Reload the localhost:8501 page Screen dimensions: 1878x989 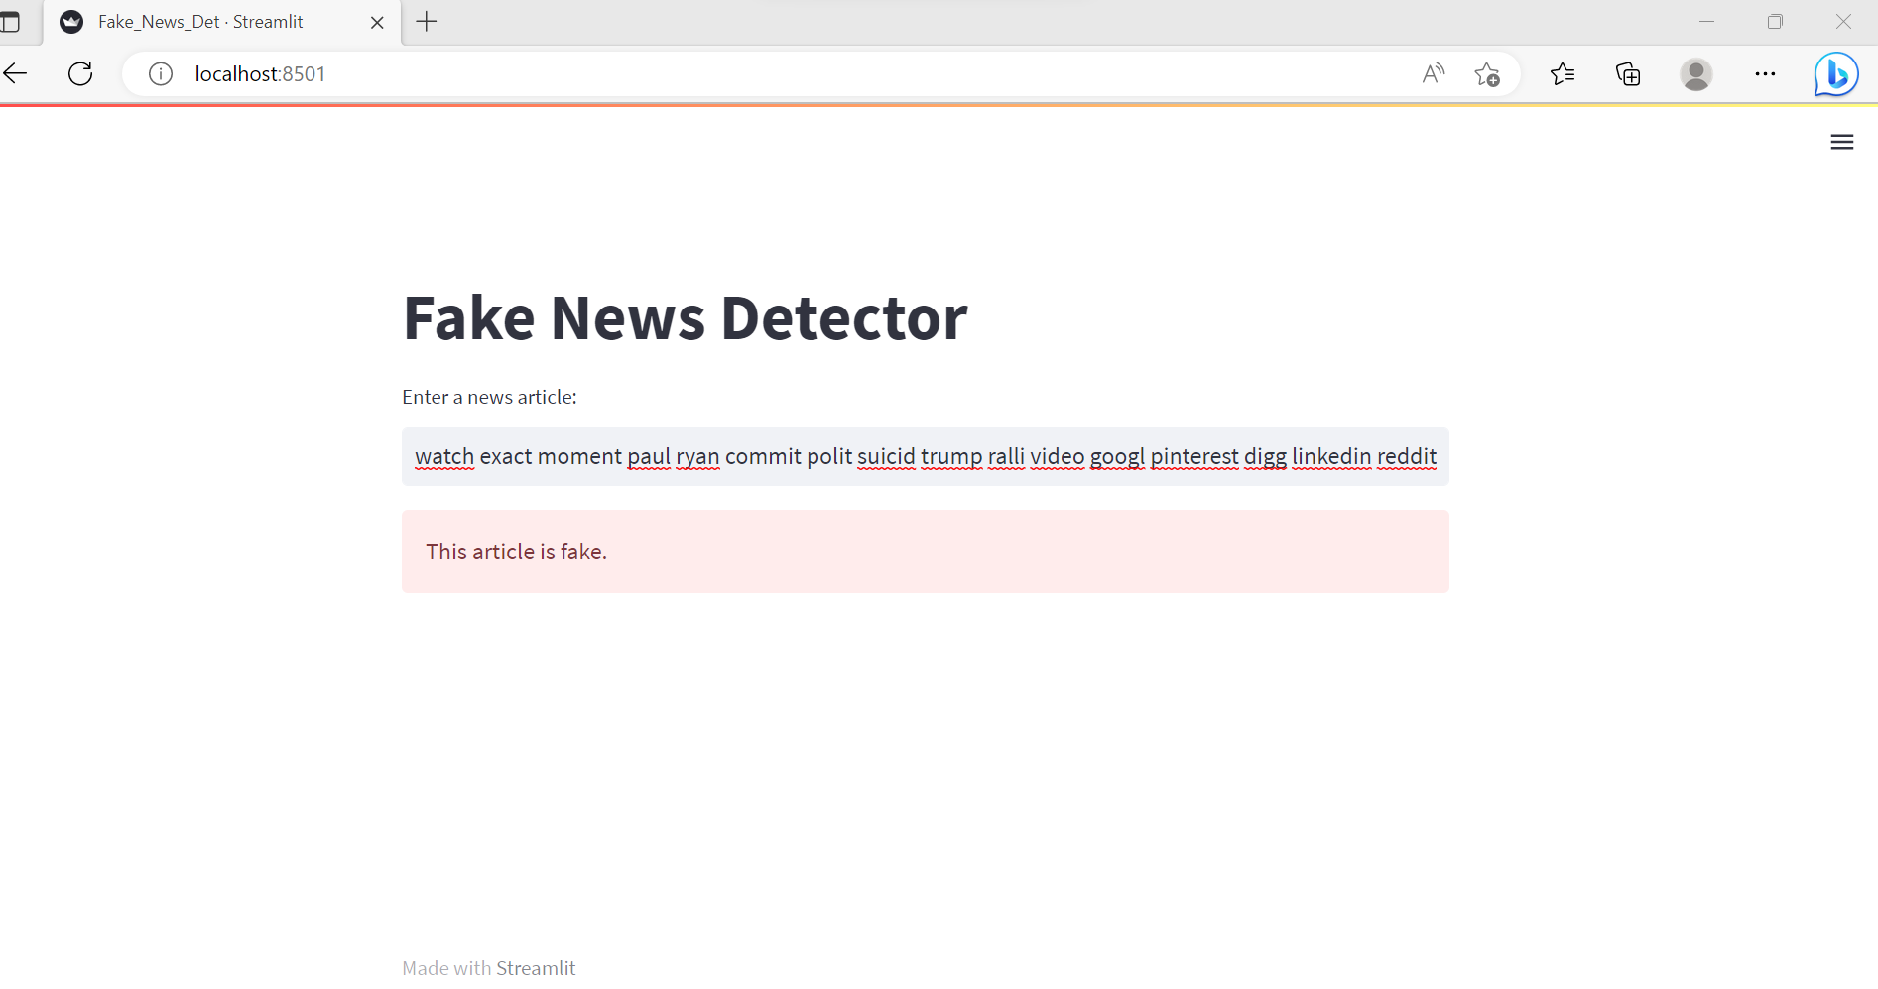coord(79,73)
